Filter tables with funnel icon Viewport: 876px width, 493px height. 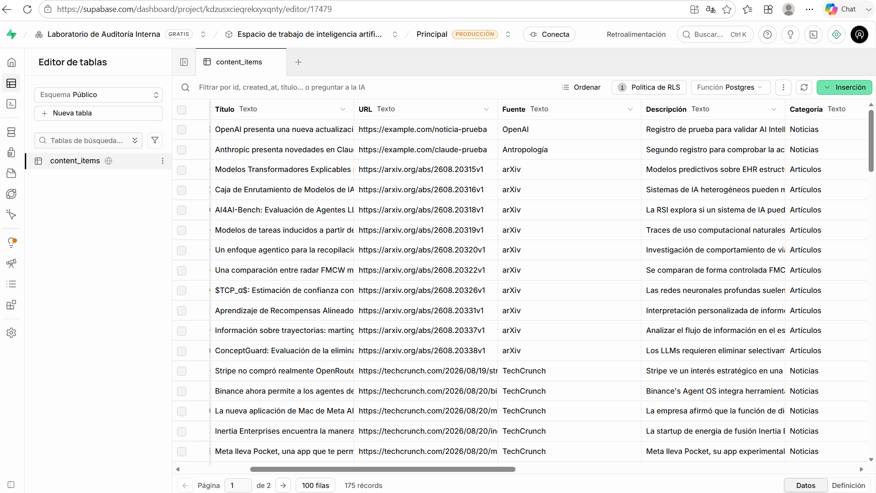[x=155, y=140]
